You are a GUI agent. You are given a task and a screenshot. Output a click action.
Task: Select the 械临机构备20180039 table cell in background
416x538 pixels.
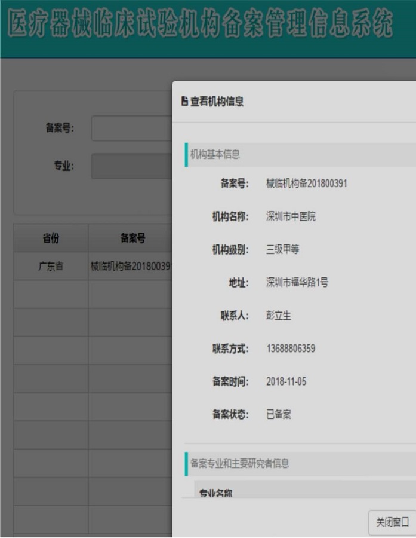pos(131,266)
